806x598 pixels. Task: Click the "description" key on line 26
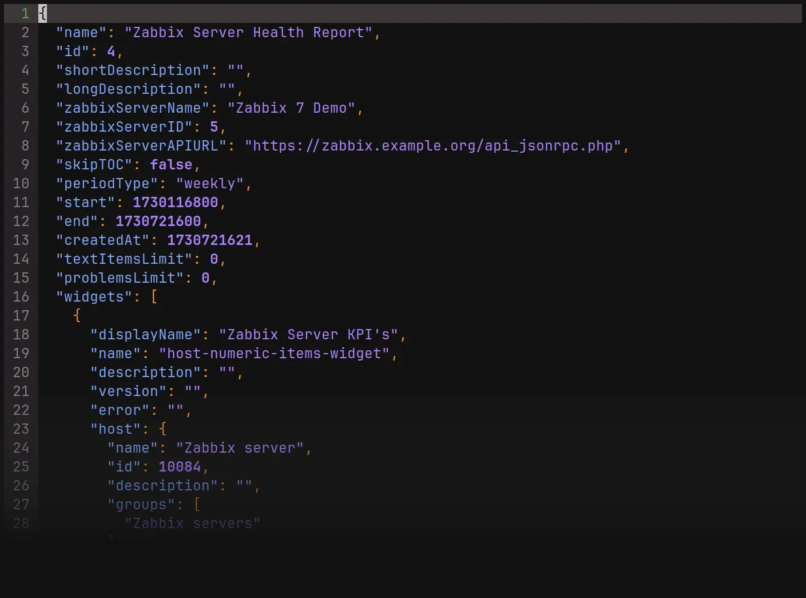coord(162,486)
